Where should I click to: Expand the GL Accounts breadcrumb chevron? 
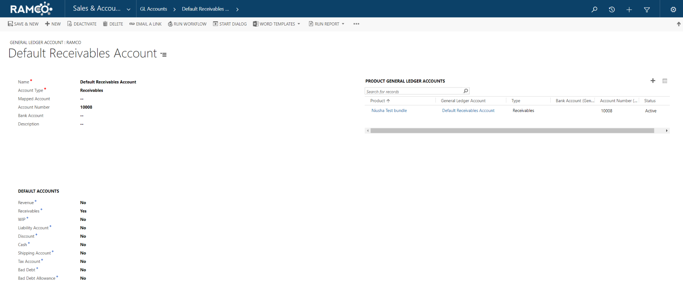174,9
